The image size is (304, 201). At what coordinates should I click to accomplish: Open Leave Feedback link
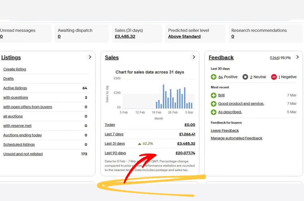[x=225, y=131]
